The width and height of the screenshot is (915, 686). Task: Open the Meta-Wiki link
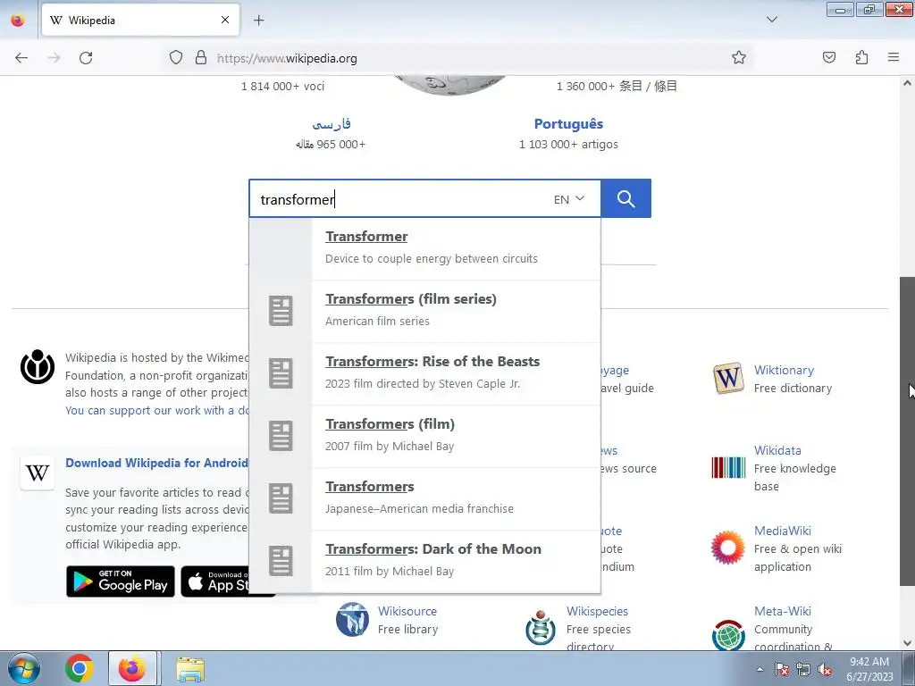click(x=783, y=611)
